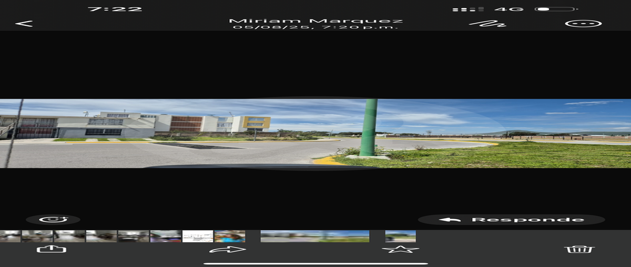Tap the panoramic street photo

point(315,133)
